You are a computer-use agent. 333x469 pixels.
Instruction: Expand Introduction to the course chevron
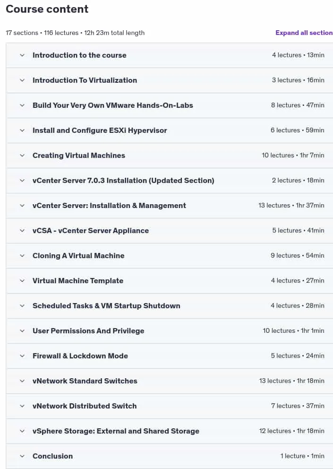(22, 55)
